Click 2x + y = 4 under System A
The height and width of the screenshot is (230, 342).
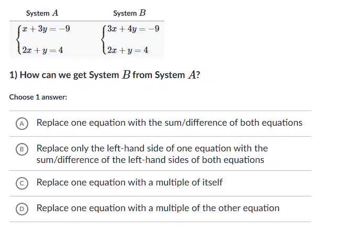tap(43, 50)
